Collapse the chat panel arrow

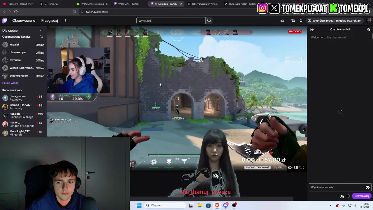[x=312, y=29]
